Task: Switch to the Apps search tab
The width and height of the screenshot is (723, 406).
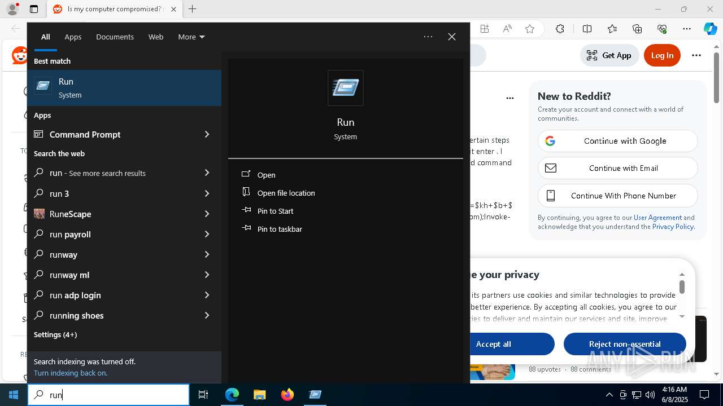Action: pos(73,37)
